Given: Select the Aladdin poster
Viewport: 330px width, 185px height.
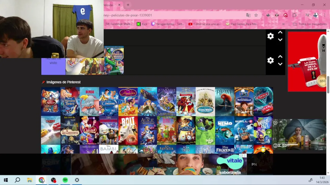Looking at the screenshot, I should (128, 101).
